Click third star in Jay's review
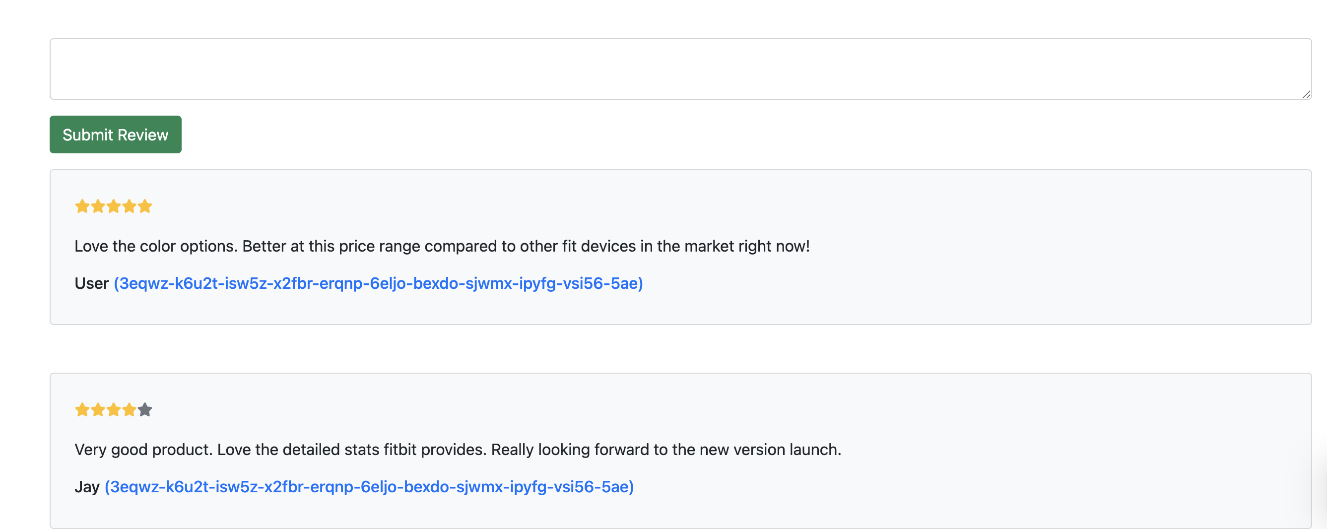The width and height of the screenshot is (1327, 529). pyautogui.click(x=113, y=410)
